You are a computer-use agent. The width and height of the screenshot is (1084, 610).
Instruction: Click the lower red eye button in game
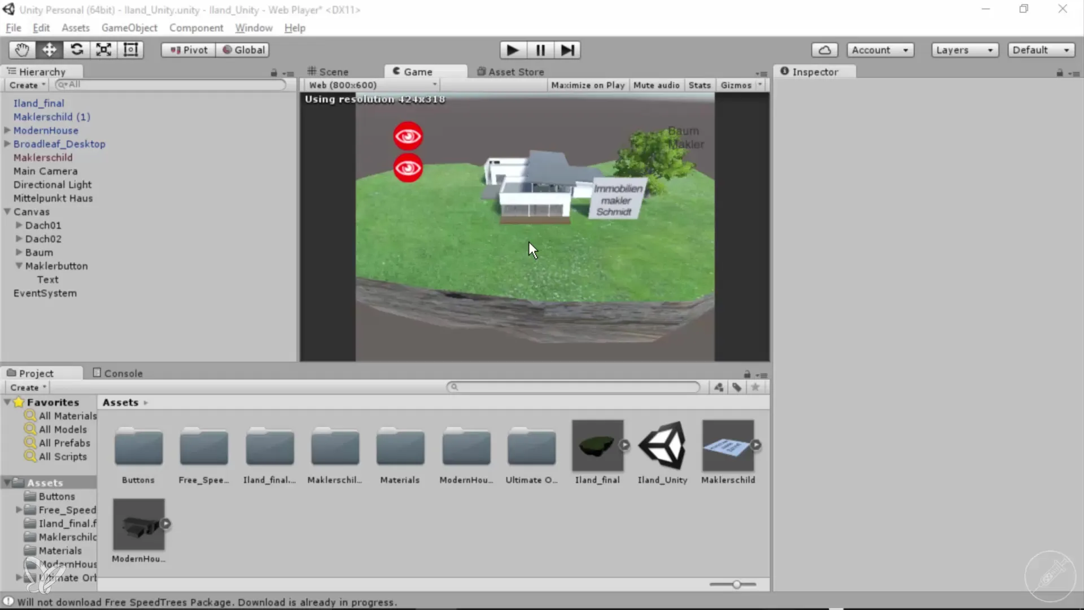pos(408,168)
